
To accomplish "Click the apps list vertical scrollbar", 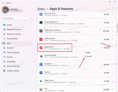I will (x=118, y=28).
